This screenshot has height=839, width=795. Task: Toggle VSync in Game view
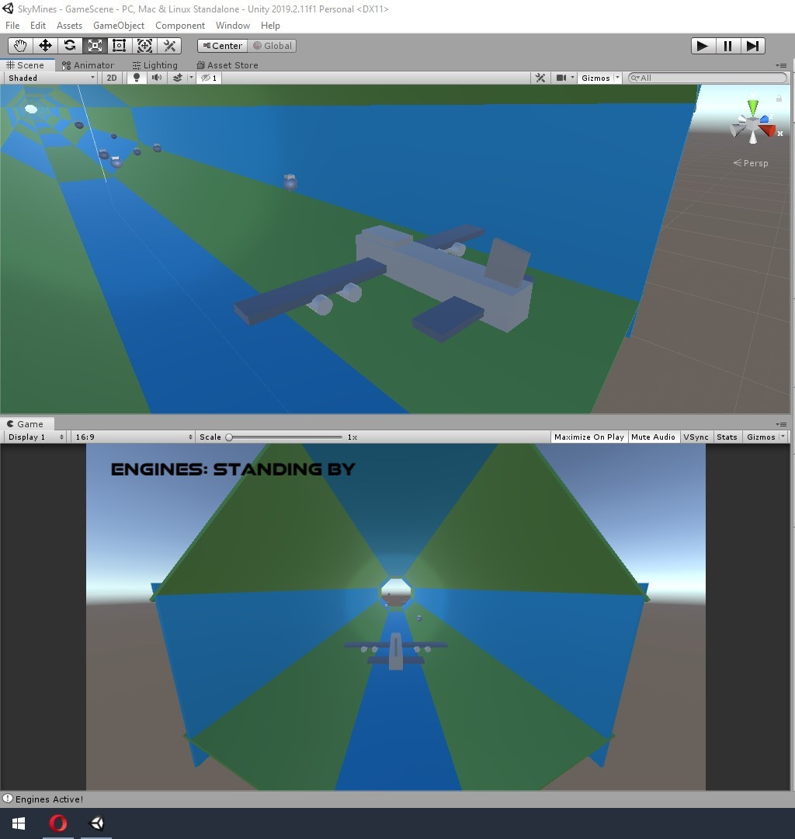(696, 437)
